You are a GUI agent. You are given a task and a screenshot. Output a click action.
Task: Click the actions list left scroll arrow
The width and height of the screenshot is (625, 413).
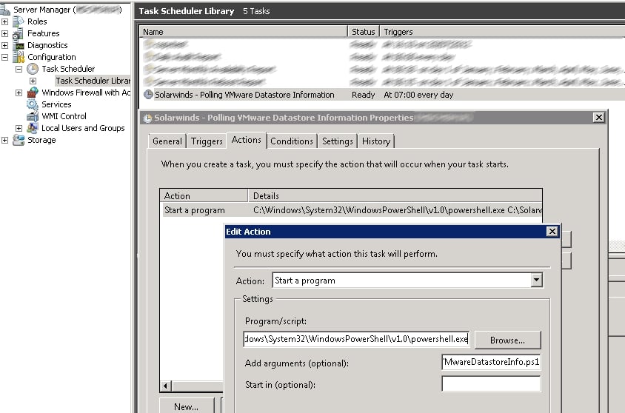tap(166, 386)
